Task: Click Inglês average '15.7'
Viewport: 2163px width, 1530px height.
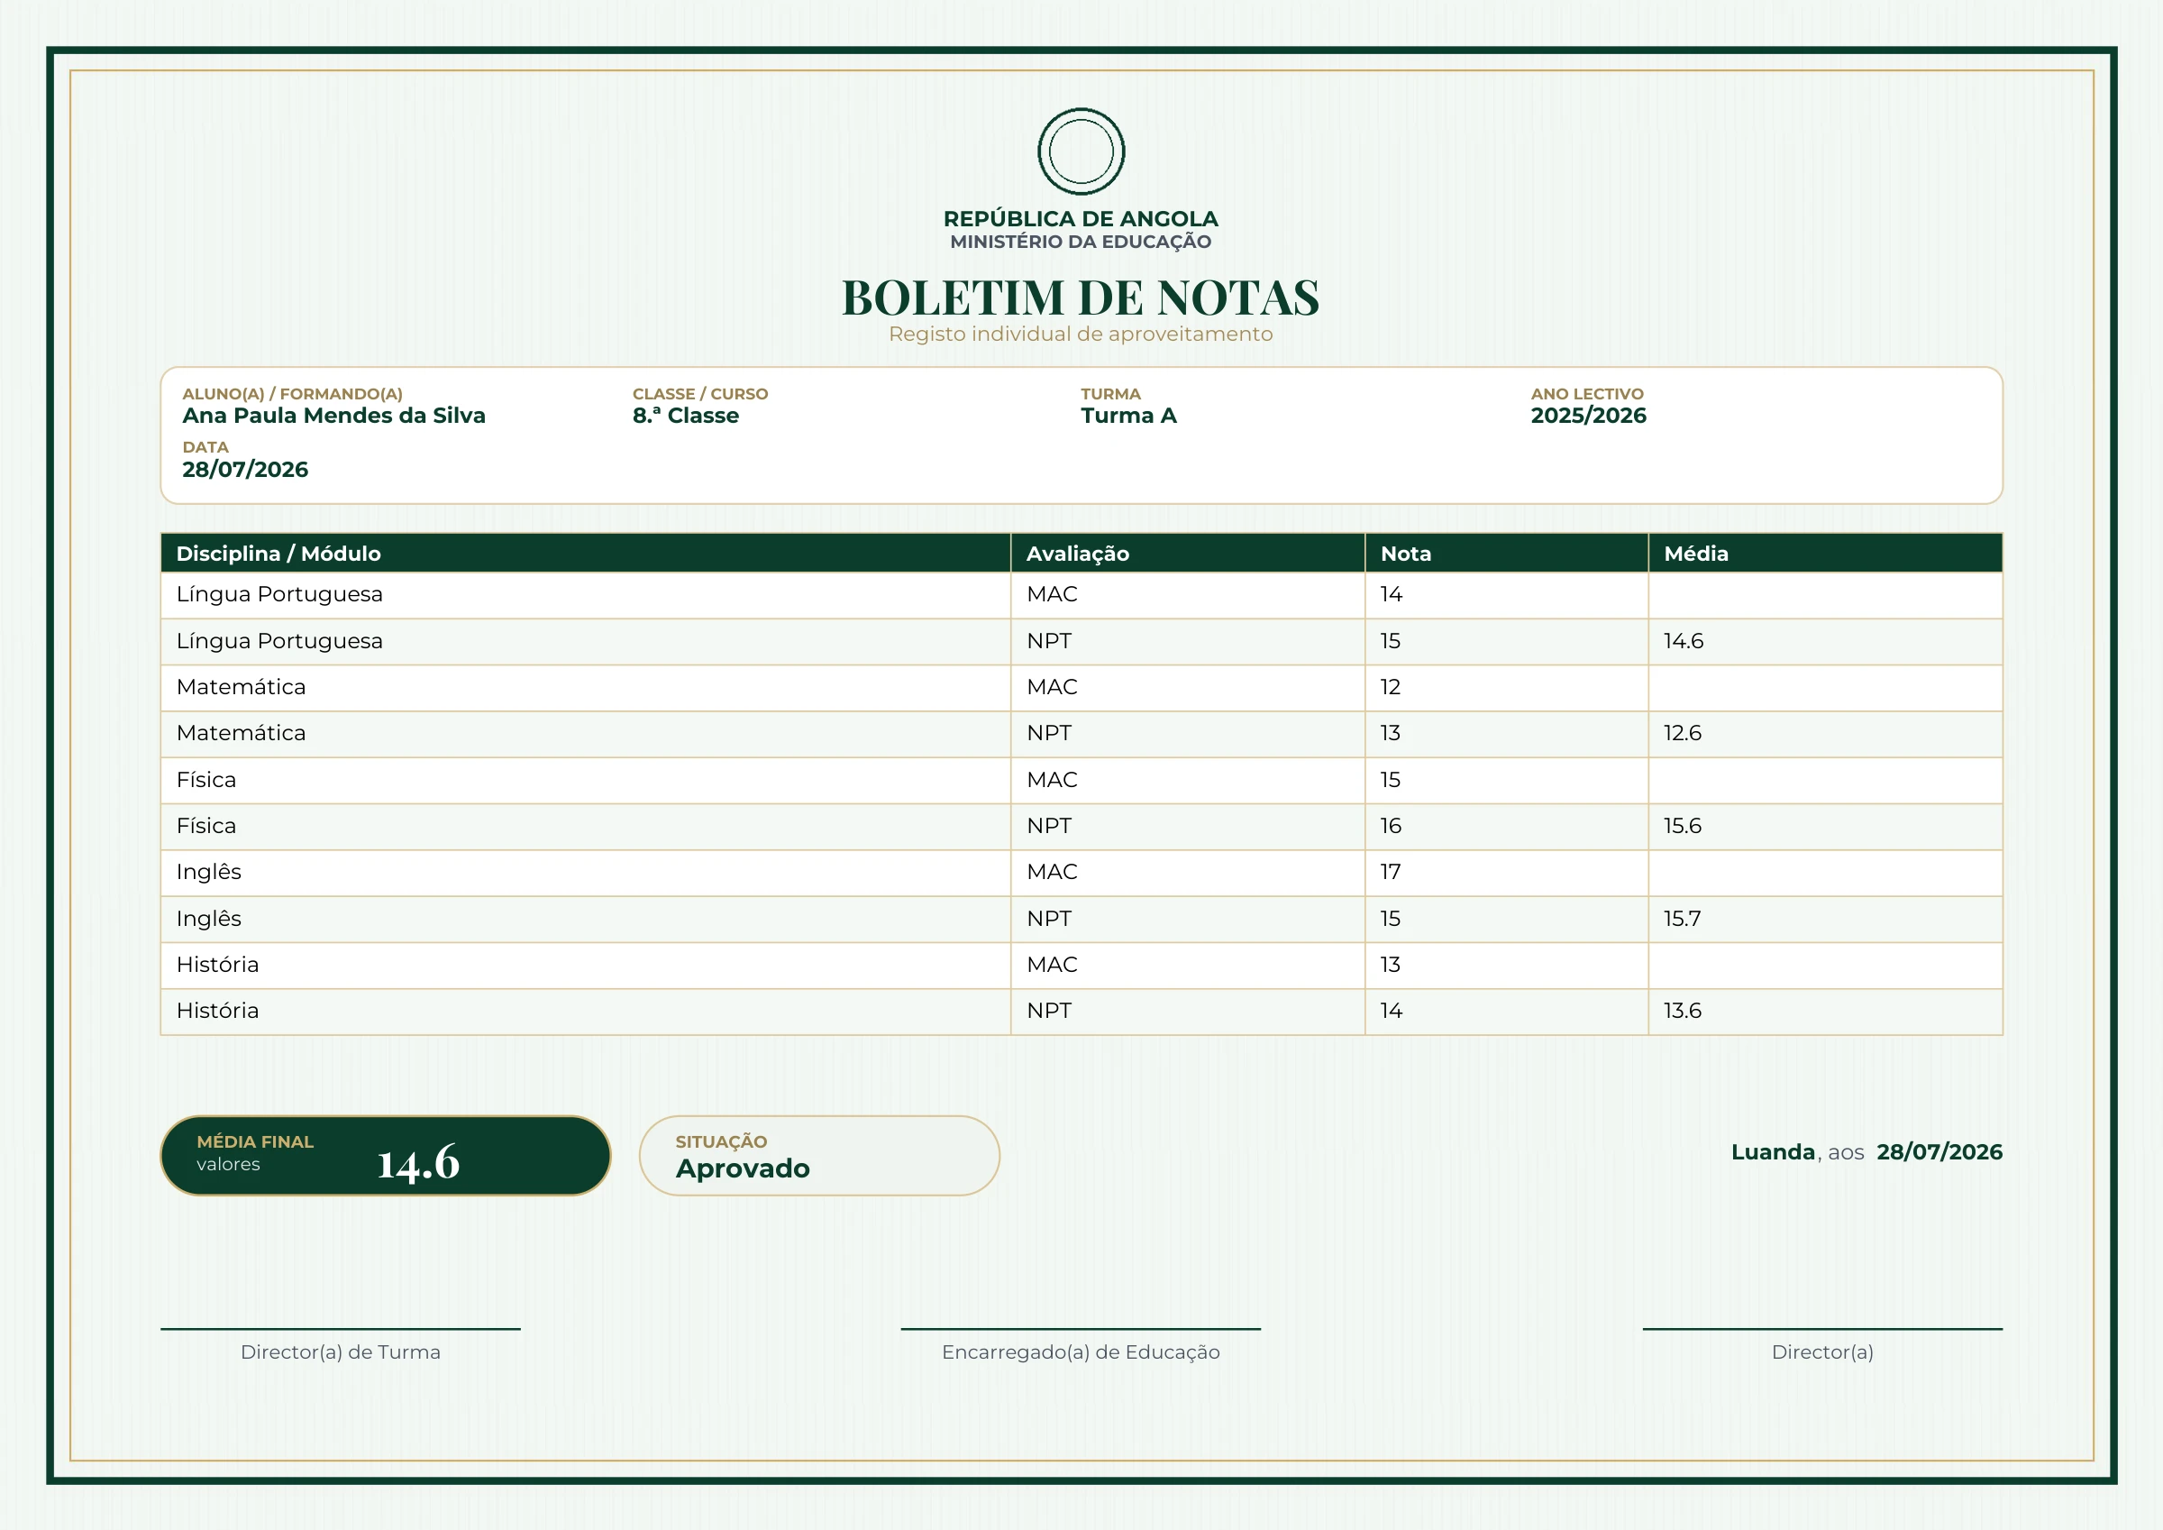Action: (x=1683, y=918)
